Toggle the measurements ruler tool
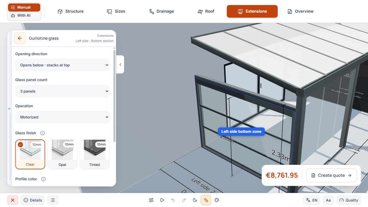Viewport: 368px width, 207px height. click(206, 200)
